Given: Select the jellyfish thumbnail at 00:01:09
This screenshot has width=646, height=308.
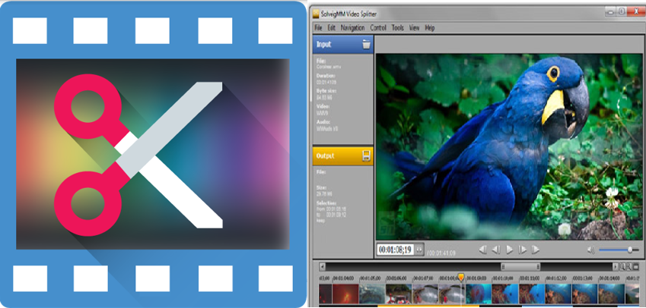Looking at the screenshot, I should (479, 294).
